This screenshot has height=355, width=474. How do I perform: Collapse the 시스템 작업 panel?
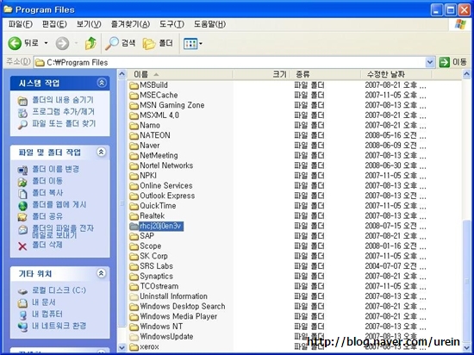tap(102, 83)
